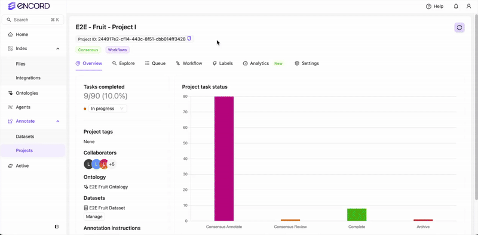Open Datasets under Annotate

pyautogui.click(x=25, y=137)
